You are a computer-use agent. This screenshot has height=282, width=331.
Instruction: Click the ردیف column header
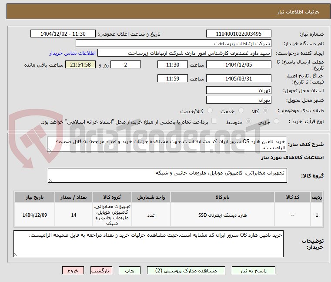pyautogui.click(x=317, y=197)
